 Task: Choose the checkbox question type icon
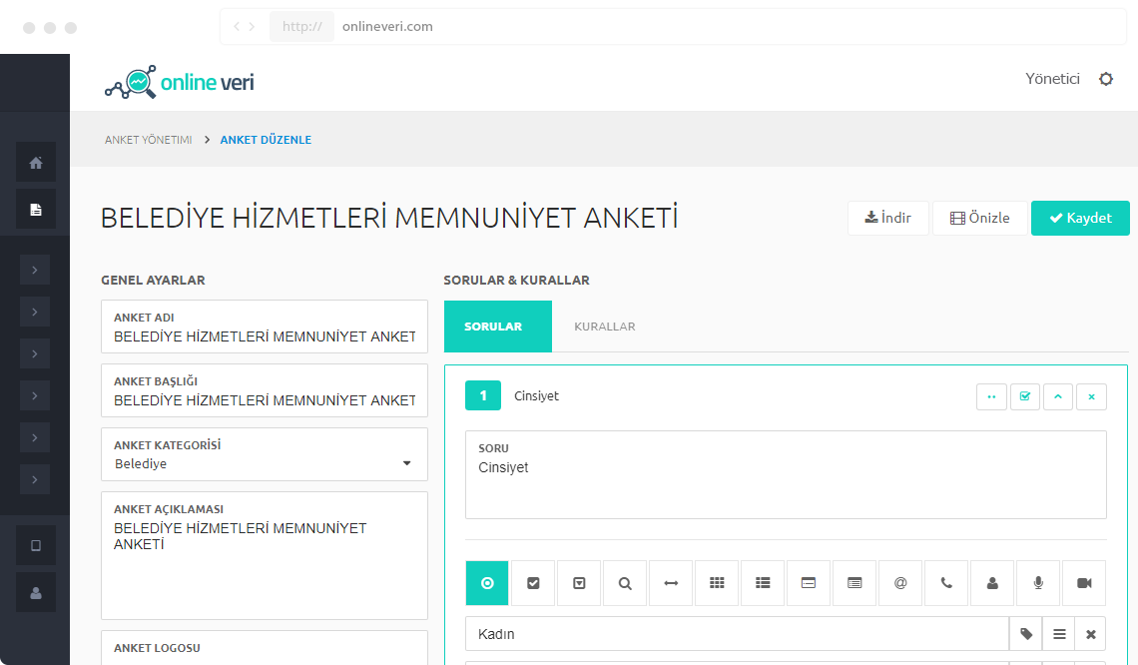[x=533, y=583]
